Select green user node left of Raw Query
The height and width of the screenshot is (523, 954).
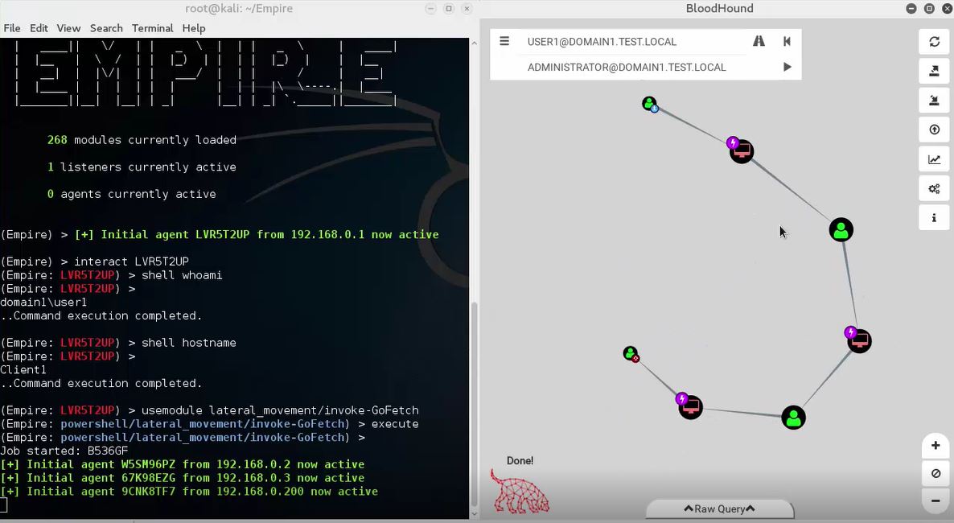pyautogui.click(x=793, y=418)
